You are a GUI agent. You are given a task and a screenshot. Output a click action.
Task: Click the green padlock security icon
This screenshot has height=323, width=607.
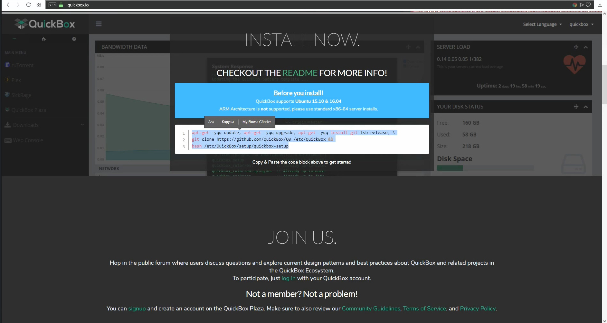click(61, 5)
